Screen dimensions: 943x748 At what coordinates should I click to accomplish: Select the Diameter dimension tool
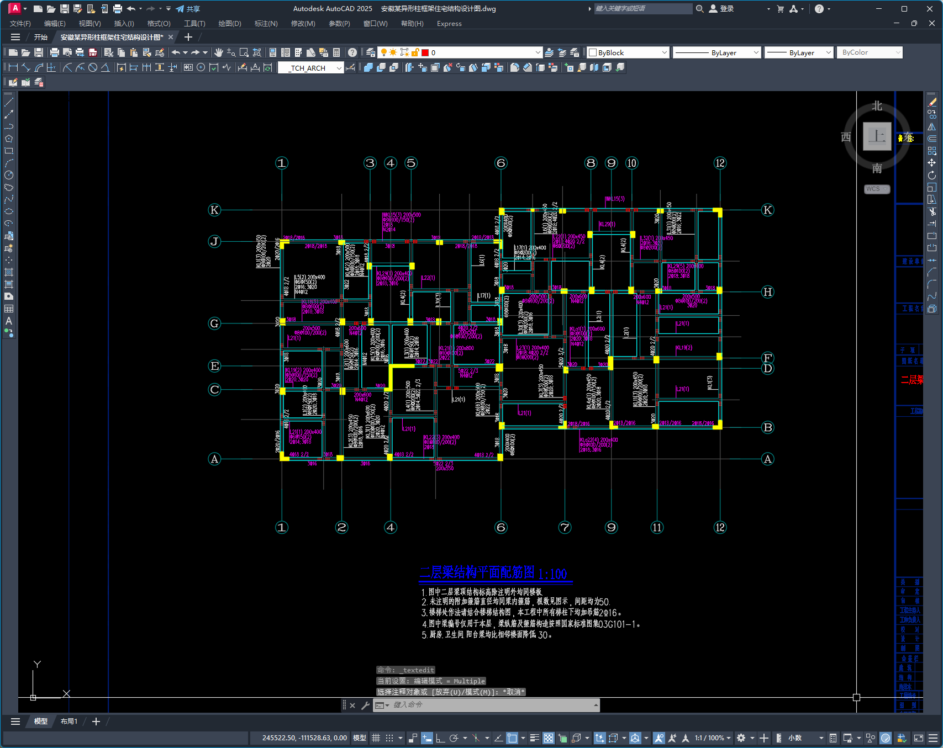click(x=93, y=67)
